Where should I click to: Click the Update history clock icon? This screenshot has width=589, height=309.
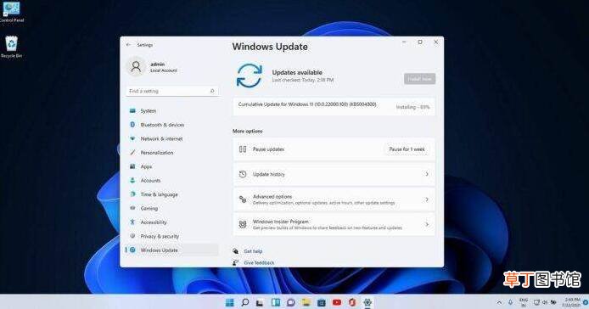pyautogui.click(x=243, y=174)
